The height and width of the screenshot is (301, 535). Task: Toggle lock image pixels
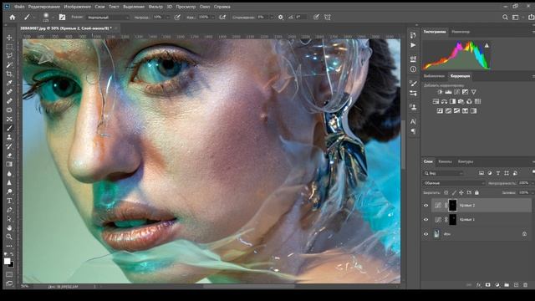click(x=454, y=193)
